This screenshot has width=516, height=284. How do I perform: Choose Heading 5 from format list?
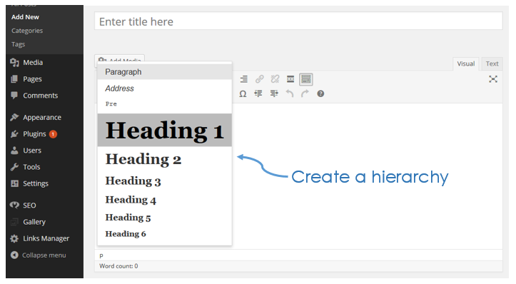point(165,218)
